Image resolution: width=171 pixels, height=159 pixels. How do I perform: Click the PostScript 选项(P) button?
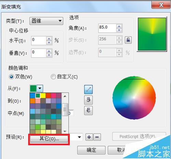(x=139, y=136)
